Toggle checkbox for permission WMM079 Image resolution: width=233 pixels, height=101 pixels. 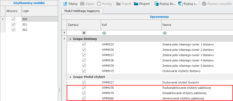84,93
